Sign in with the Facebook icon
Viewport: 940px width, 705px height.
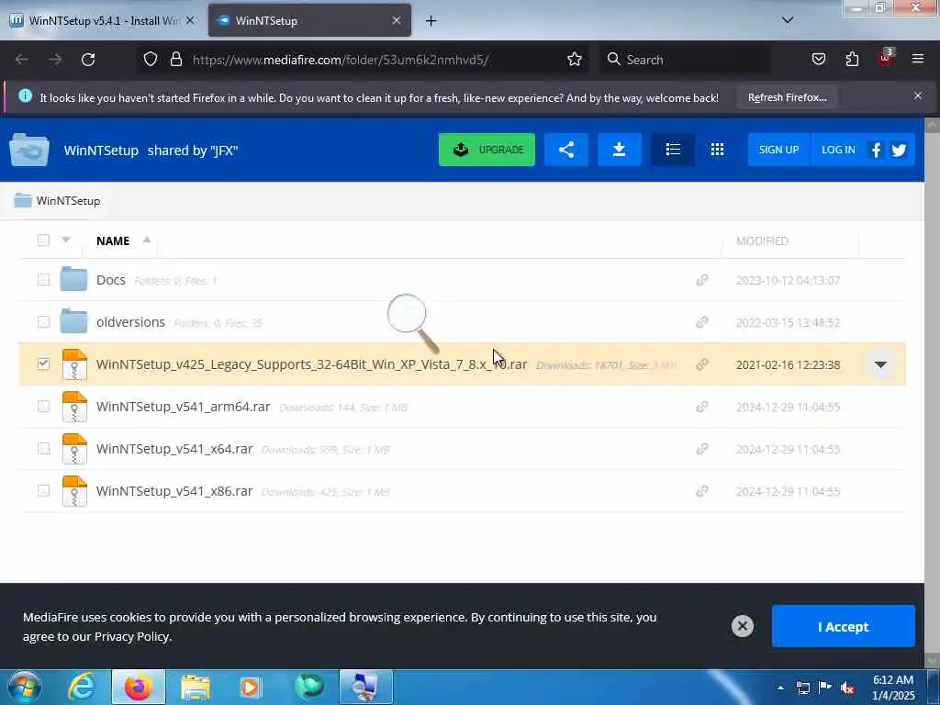876,150
